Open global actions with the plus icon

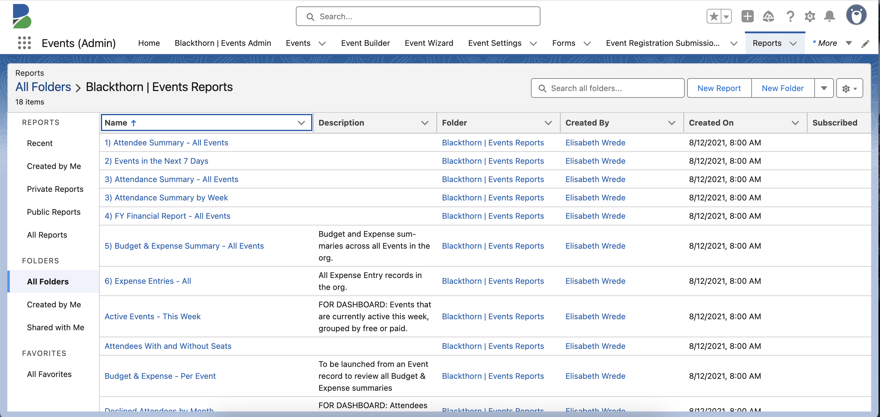coord(747,16)
